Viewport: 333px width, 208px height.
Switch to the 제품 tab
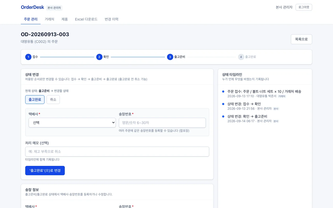tap(65, 19)
